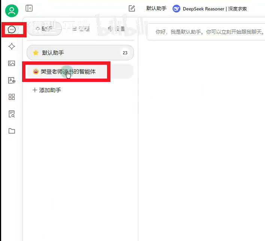
Task: Open the chat assistants speech bubble icon
Action: click(12, 30)
